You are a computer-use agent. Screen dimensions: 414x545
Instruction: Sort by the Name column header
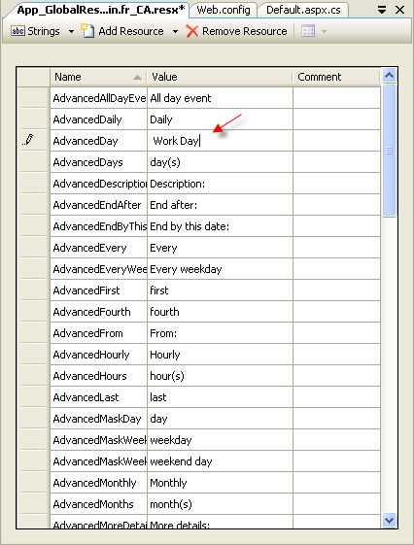pyautogui.click(x=98, y=77)
